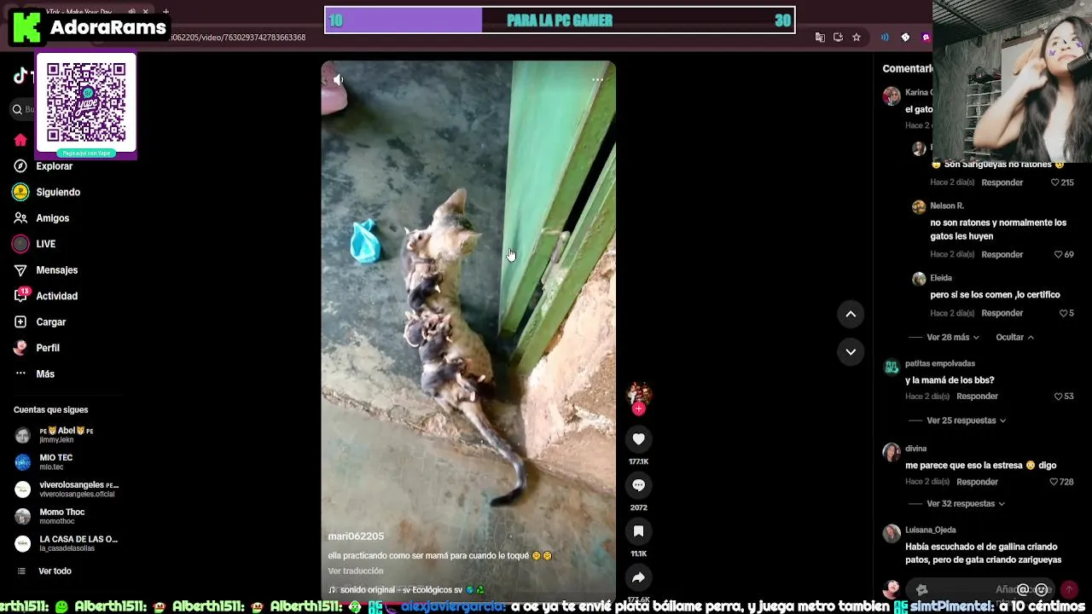Open the Siguiendo icon in the sidebar
The image size is (1092, 614).
tap(20, 192)
